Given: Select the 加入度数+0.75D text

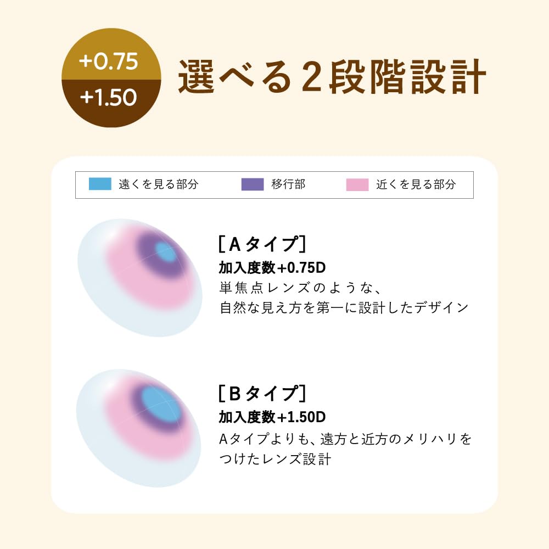Looking at the screenshot, I should click(272, 267).
